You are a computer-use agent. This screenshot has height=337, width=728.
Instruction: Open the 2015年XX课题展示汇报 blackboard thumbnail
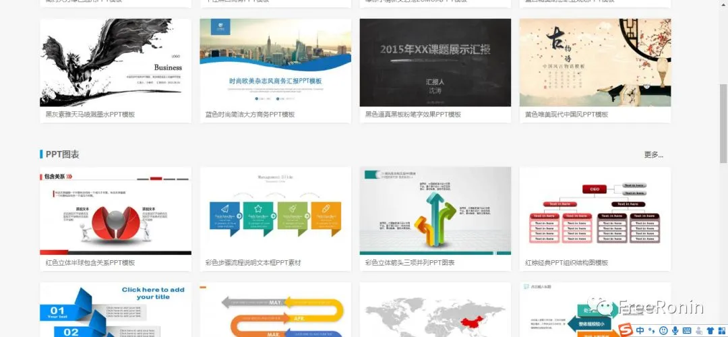435,63
